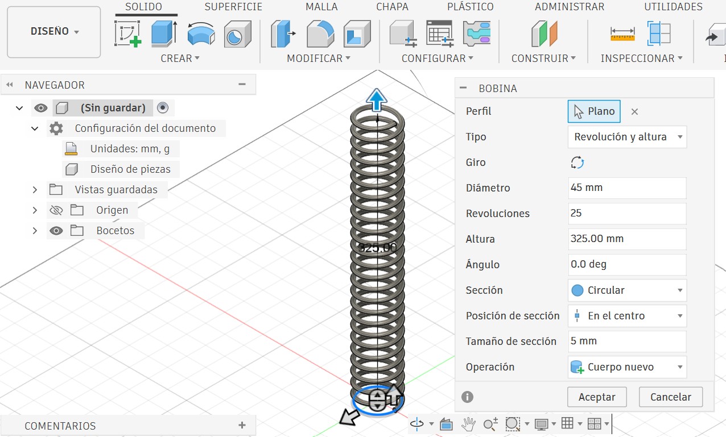Open the CONFIGURAR menu dropdown

click(438, 59)
